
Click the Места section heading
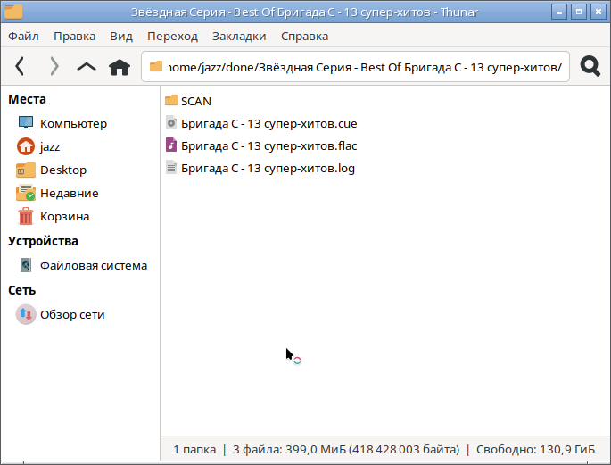(27, 99)
